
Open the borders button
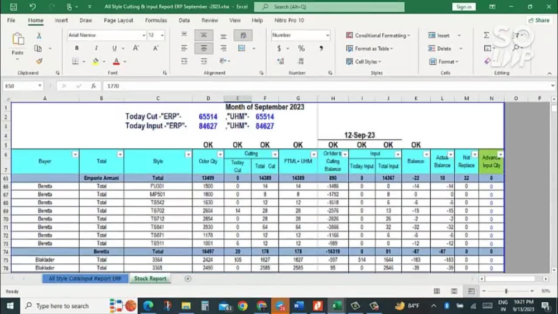[75, 61]
